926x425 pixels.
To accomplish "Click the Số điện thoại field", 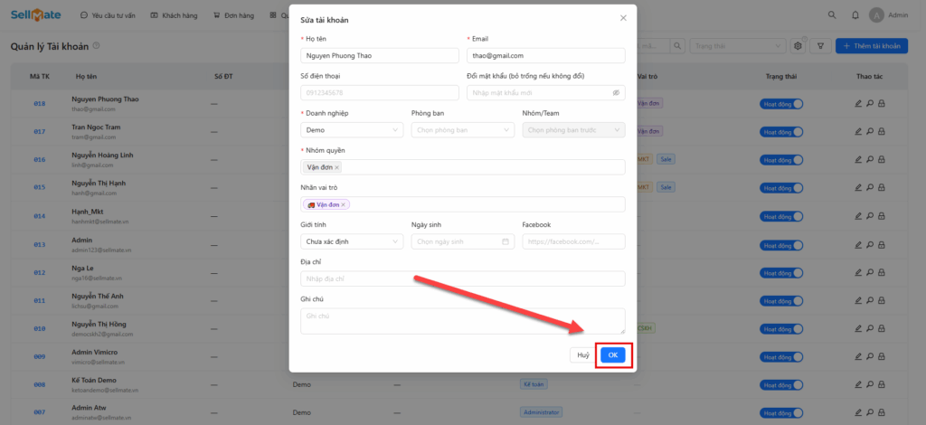I will tap(380, 92).
